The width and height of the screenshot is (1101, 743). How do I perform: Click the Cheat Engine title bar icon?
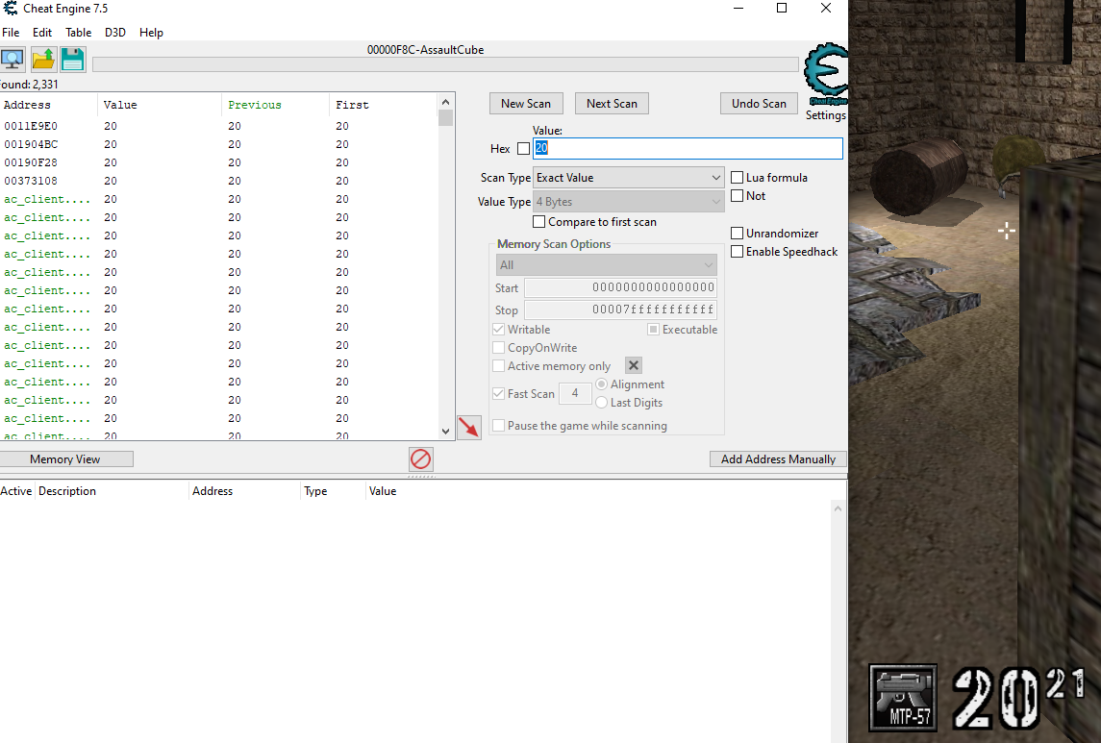[x=10, y=9]
